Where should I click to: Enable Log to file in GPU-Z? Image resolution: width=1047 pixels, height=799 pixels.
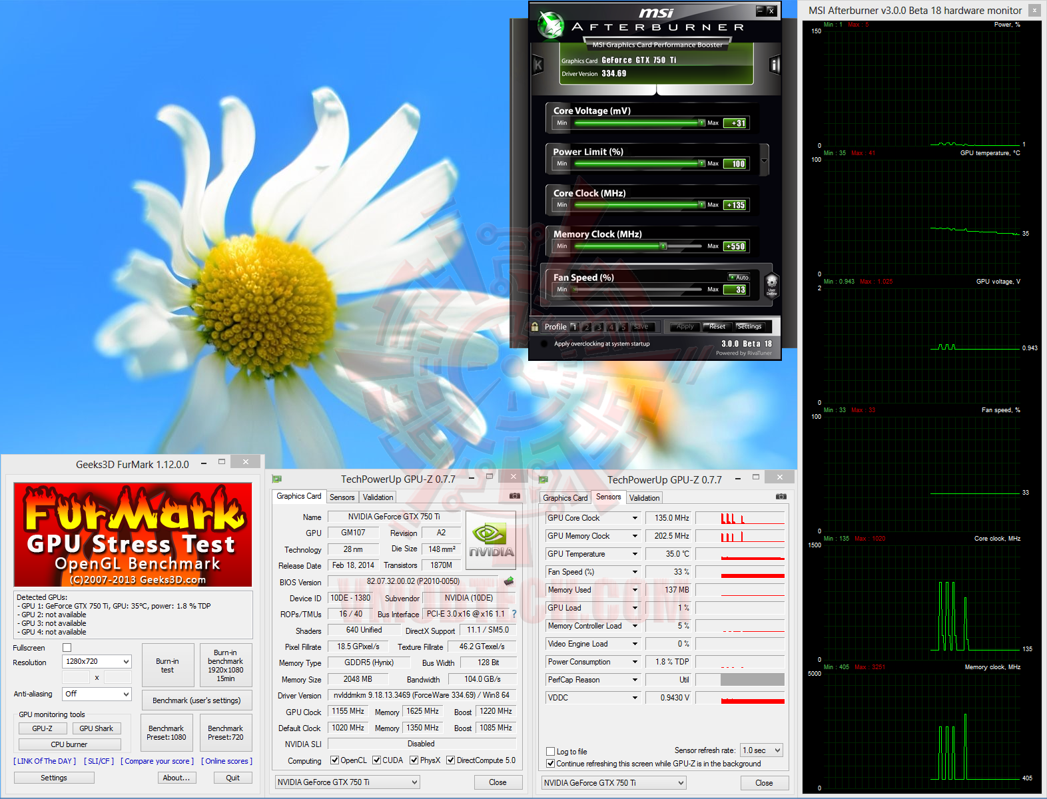[551, 752]
